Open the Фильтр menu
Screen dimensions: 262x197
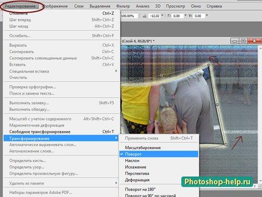pyautogui.click(x=123, y=6)
